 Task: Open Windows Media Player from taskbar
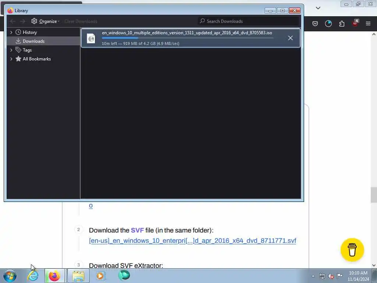point(100,276)
